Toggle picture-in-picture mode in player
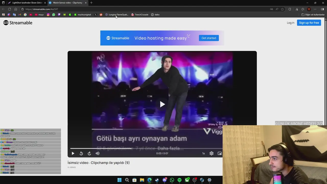This screenshot has width=327, height=184. (x=220, y=153)
